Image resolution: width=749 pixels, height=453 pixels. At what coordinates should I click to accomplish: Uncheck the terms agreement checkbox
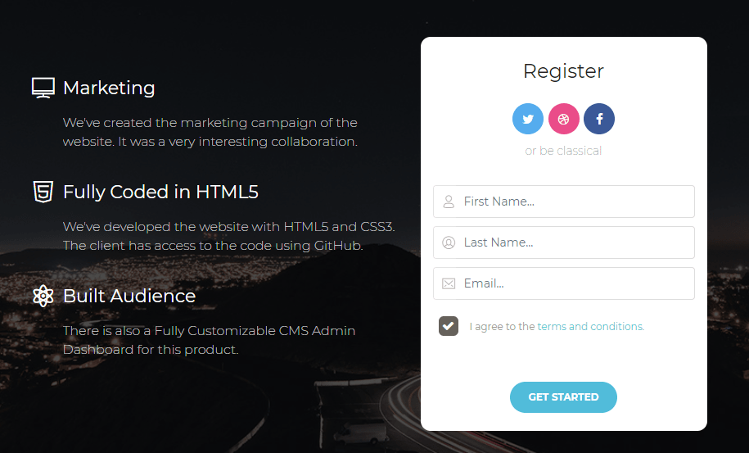[449, 326]
